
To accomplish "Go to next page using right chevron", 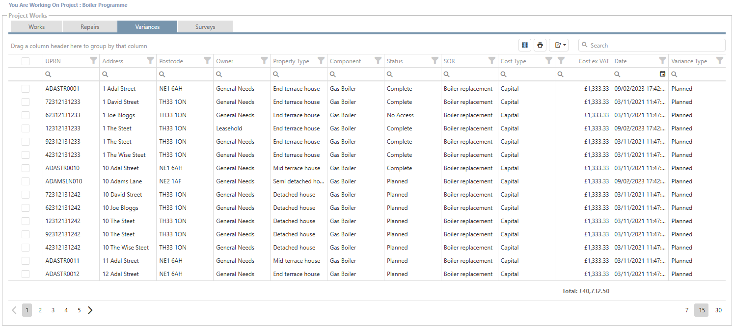I will [x=90, y=310].
